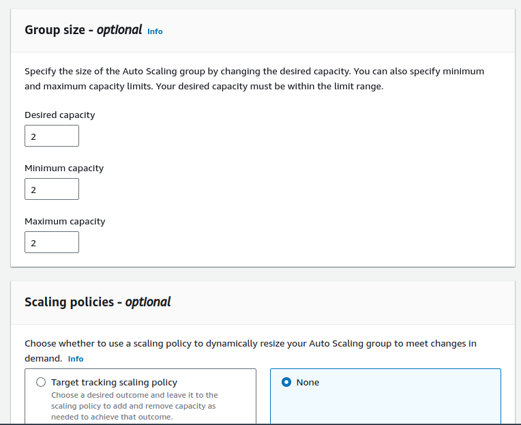The height and width of the screenshot is (425, 521).
Task: Open the Info link under Scaling policies
Action: click(76, 359)
